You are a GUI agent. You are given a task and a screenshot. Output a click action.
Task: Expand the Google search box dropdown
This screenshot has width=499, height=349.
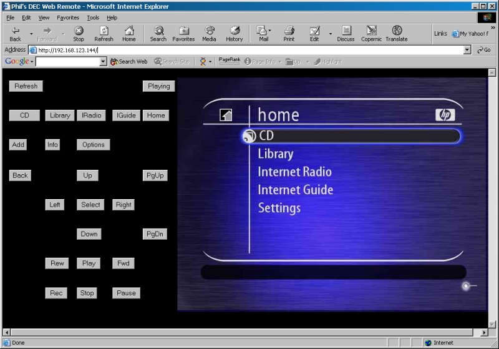[103, 61]
